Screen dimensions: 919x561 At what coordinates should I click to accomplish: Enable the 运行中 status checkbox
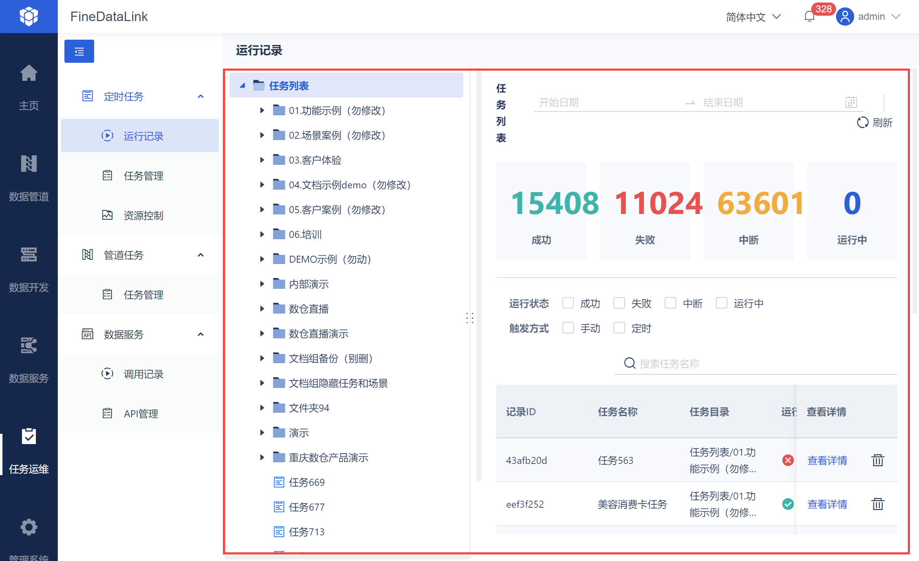click(x=721, y=303)
